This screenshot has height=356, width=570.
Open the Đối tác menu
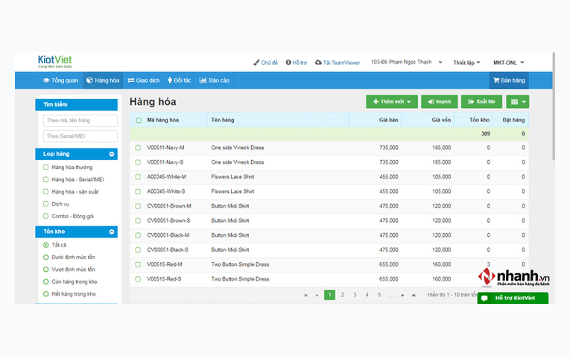(180, 80)
